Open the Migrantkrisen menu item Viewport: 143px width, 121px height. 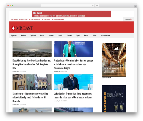(x=106, y=35)
